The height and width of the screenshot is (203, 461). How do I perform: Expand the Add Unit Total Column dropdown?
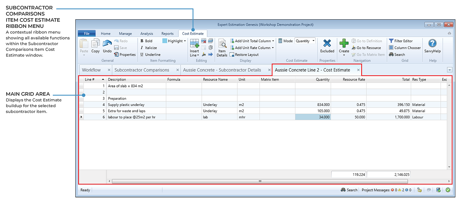click(x=273, y=41)
